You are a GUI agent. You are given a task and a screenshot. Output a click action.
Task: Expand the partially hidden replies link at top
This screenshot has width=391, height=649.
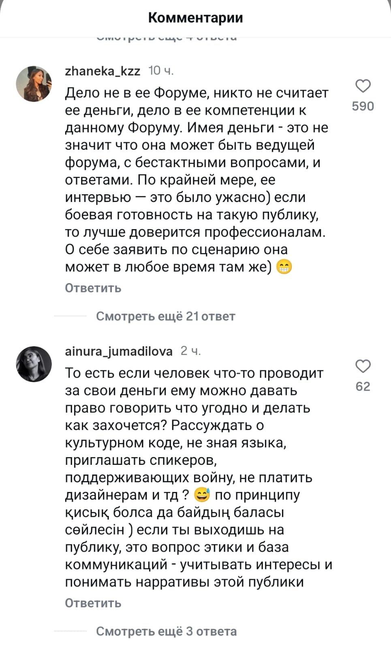166,39
